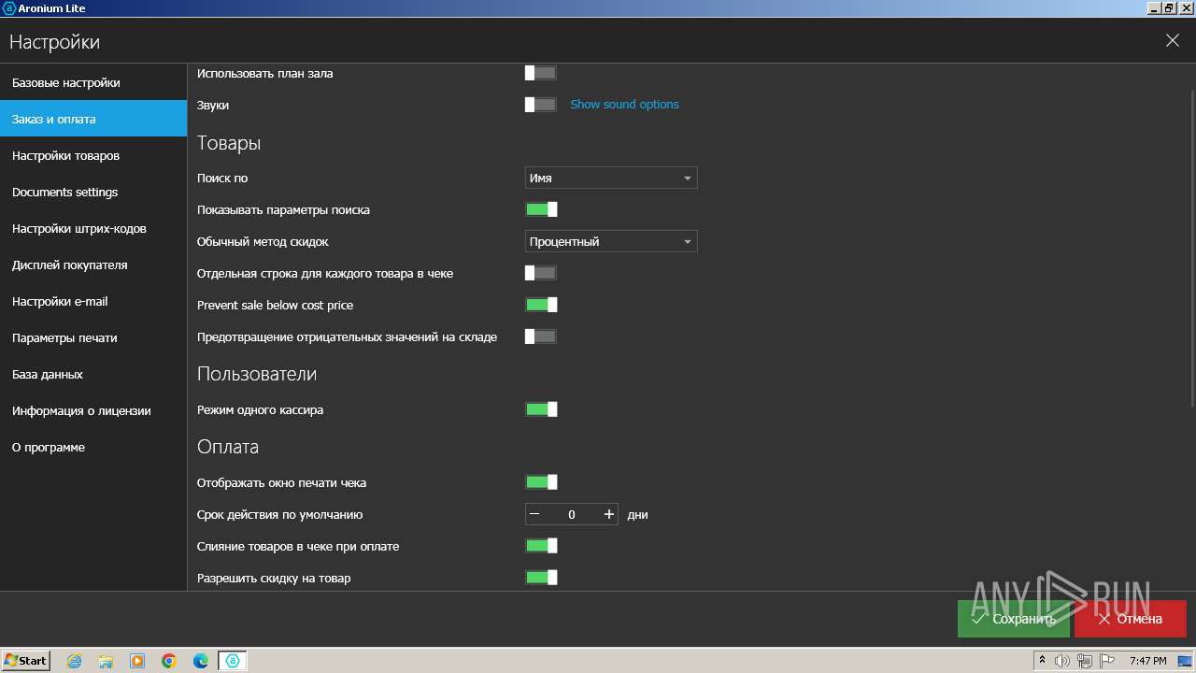Image resolution: width=1196 pixels, height=673 pixels.
Task: Open База данных section
Action: pos(93,374)
